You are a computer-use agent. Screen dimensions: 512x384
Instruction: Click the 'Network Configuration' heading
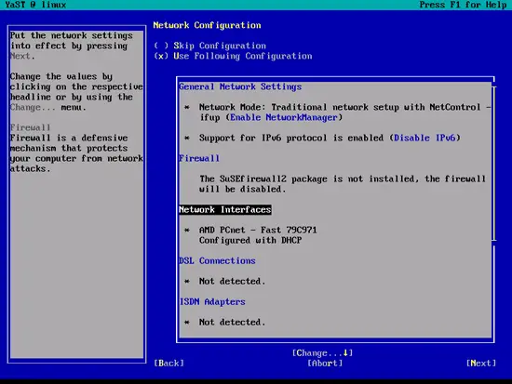pyautogui.click(x=207, y=25)
